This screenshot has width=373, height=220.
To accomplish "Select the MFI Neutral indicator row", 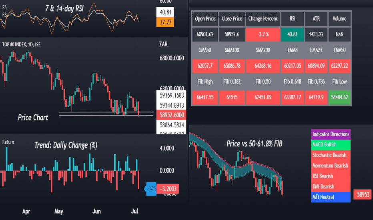I will click(x=331, y=197).
